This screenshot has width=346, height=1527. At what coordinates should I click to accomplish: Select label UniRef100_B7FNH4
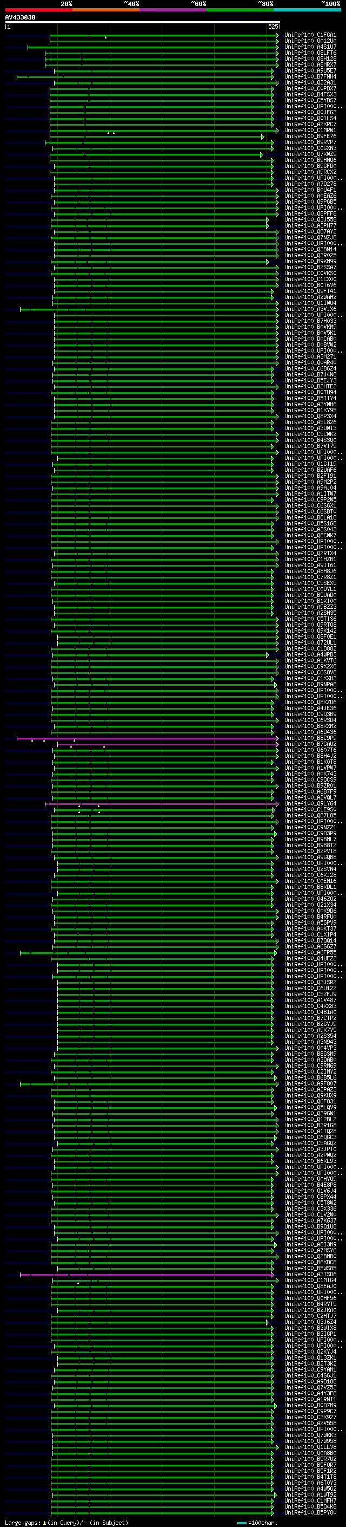pyautogui.click(x=310, y=76)
